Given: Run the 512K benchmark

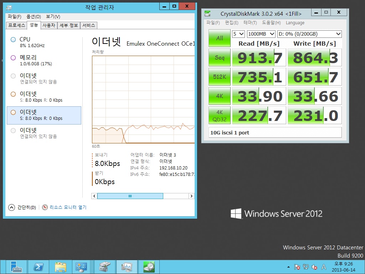Looking at the screenshot, I should point(220,77).
